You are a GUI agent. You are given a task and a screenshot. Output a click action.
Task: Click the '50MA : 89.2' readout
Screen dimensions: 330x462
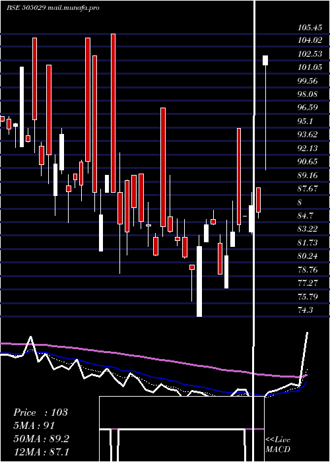click(x=41, y=439)
